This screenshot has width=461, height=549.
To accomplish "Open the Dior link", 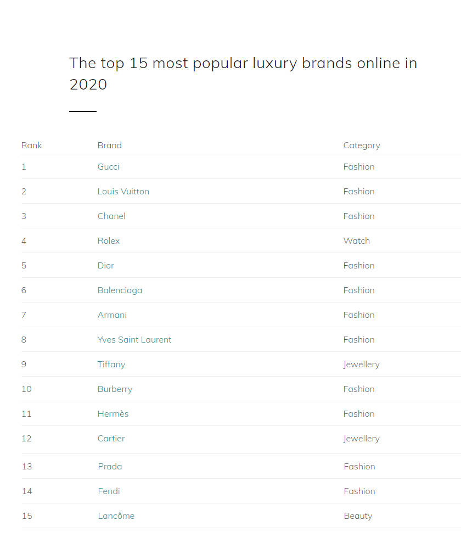I will [106, 265].
